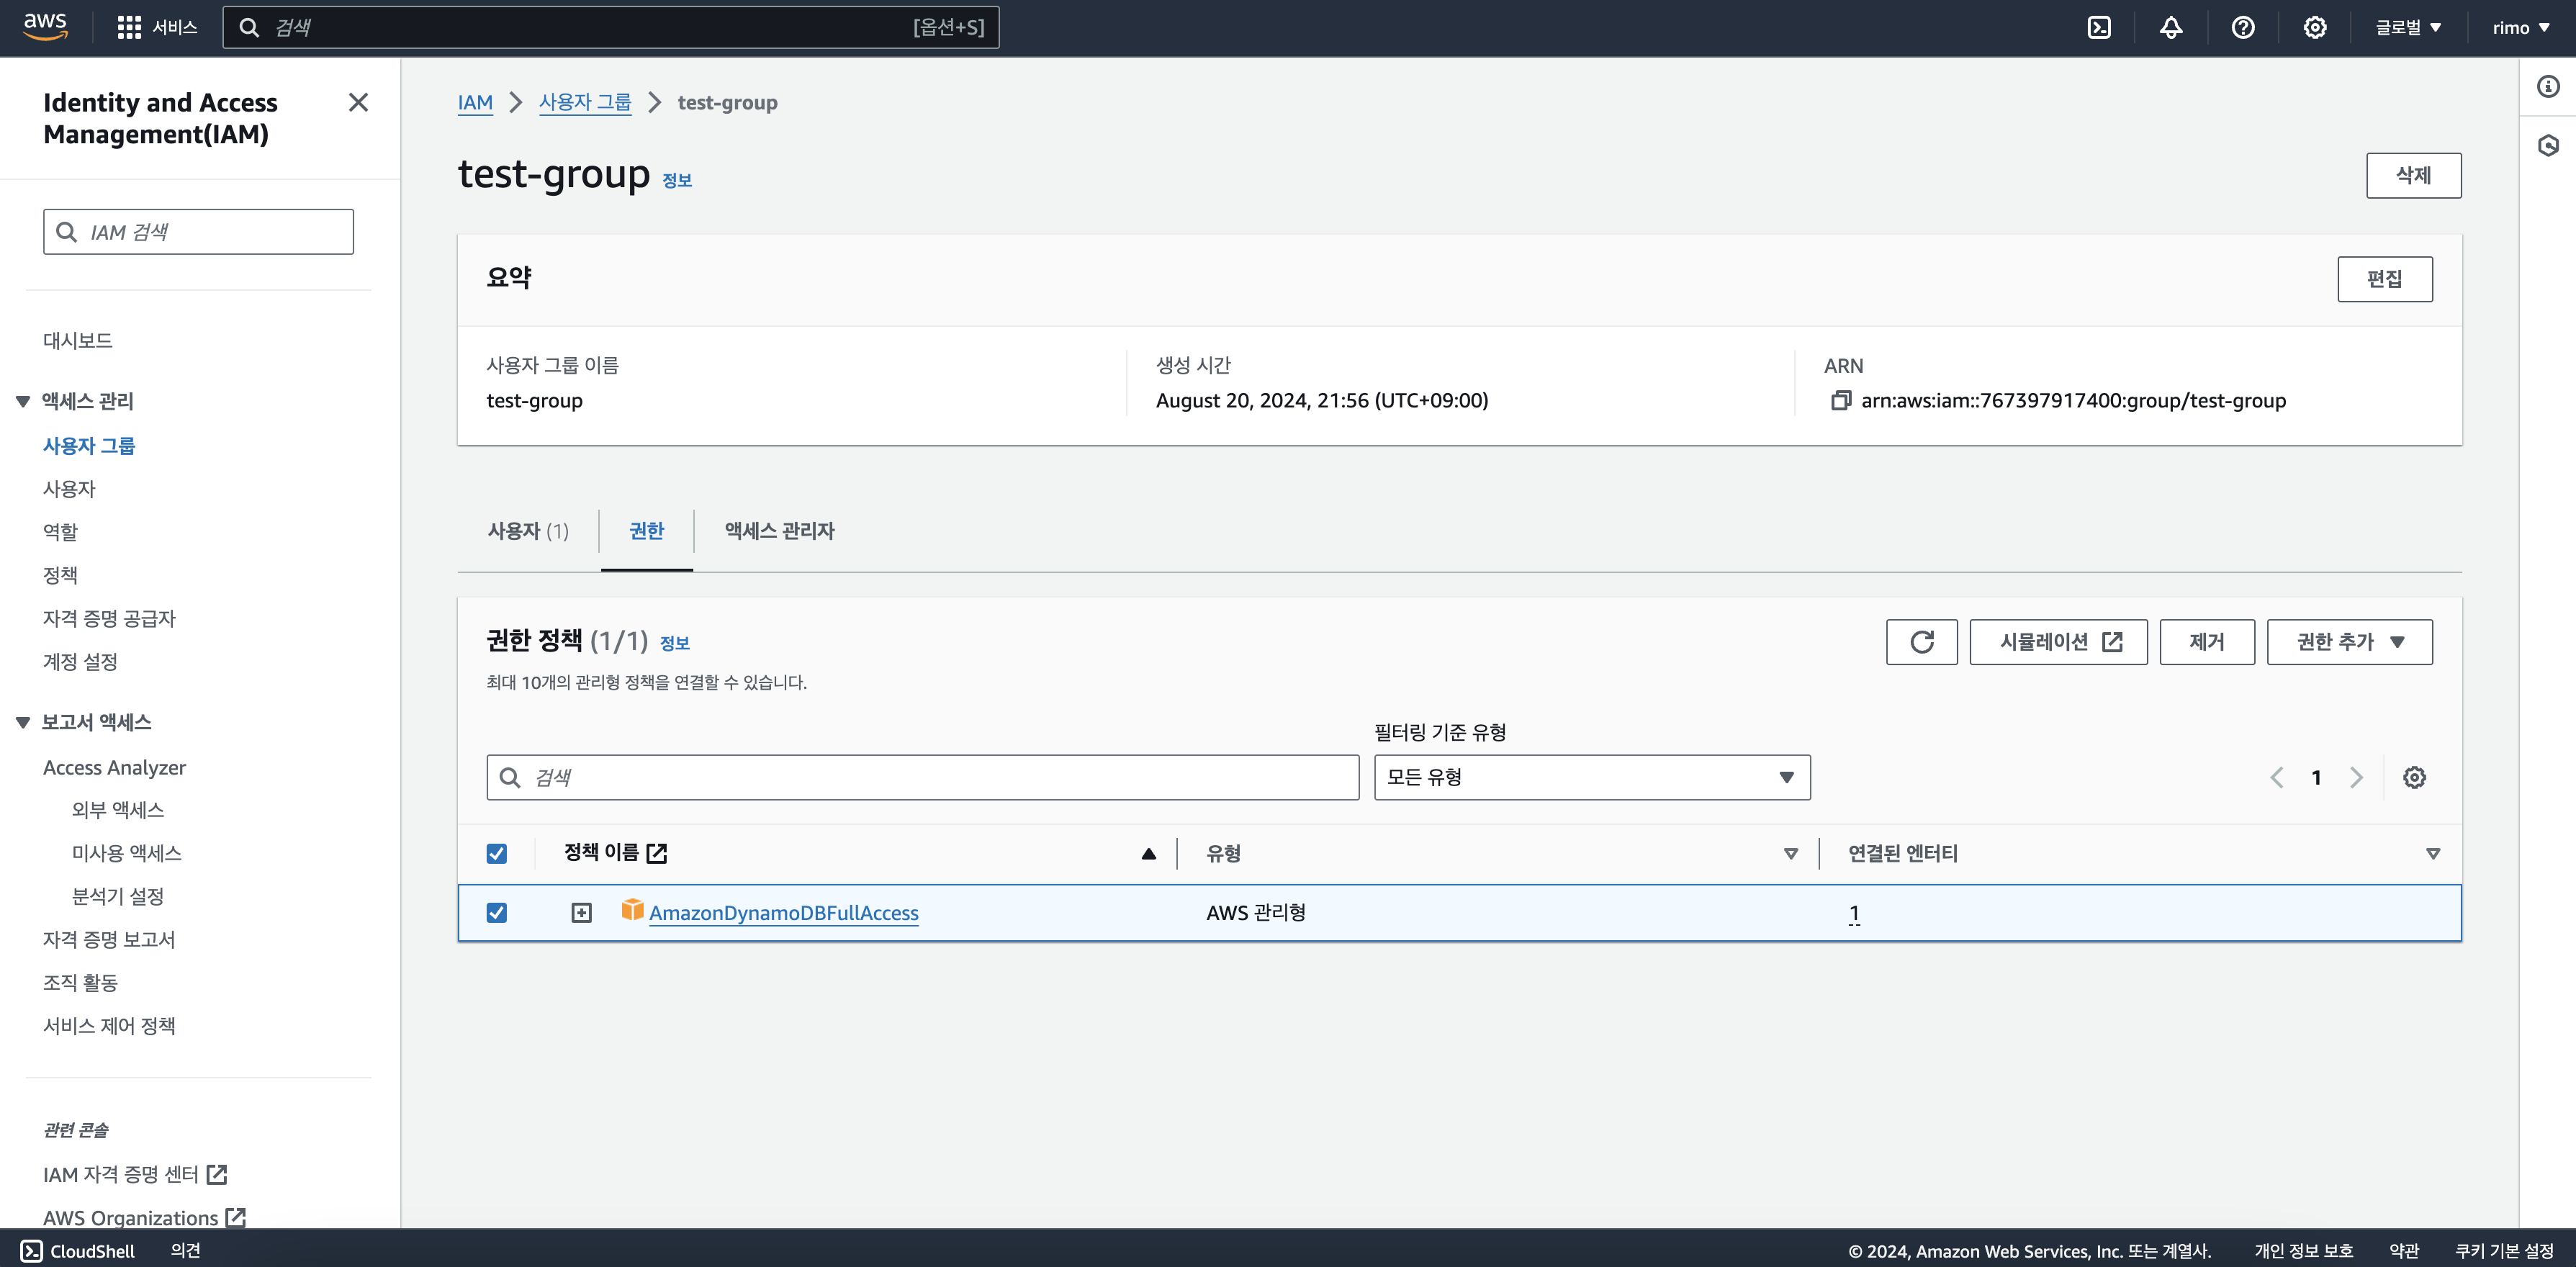The height and width of the screenshot is (1267, 2576).
Task: Open the 권한 추가 dropdown button
Action: pyautogui.click(x=2349, y=642)
